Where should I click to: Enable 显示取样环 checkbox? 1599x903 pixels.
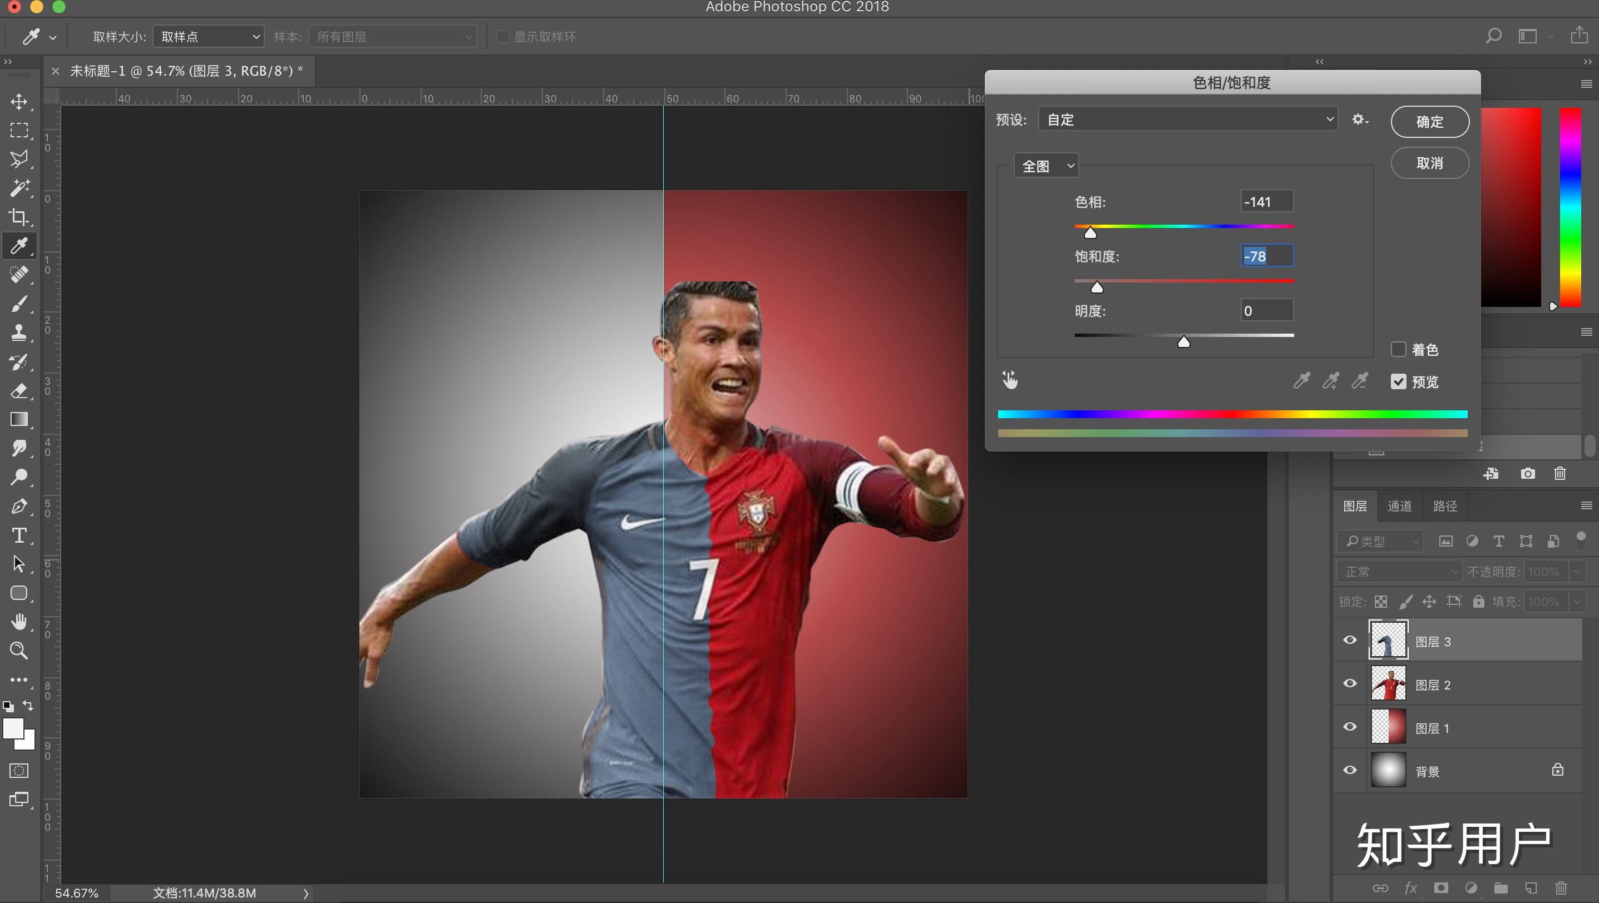pyautogui.click(x=503, y=37)
